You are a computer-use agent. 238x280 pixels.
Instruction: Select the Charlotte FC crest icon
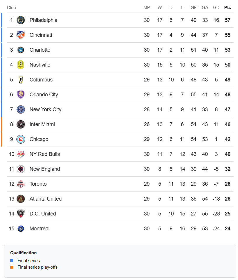point(21,50)
